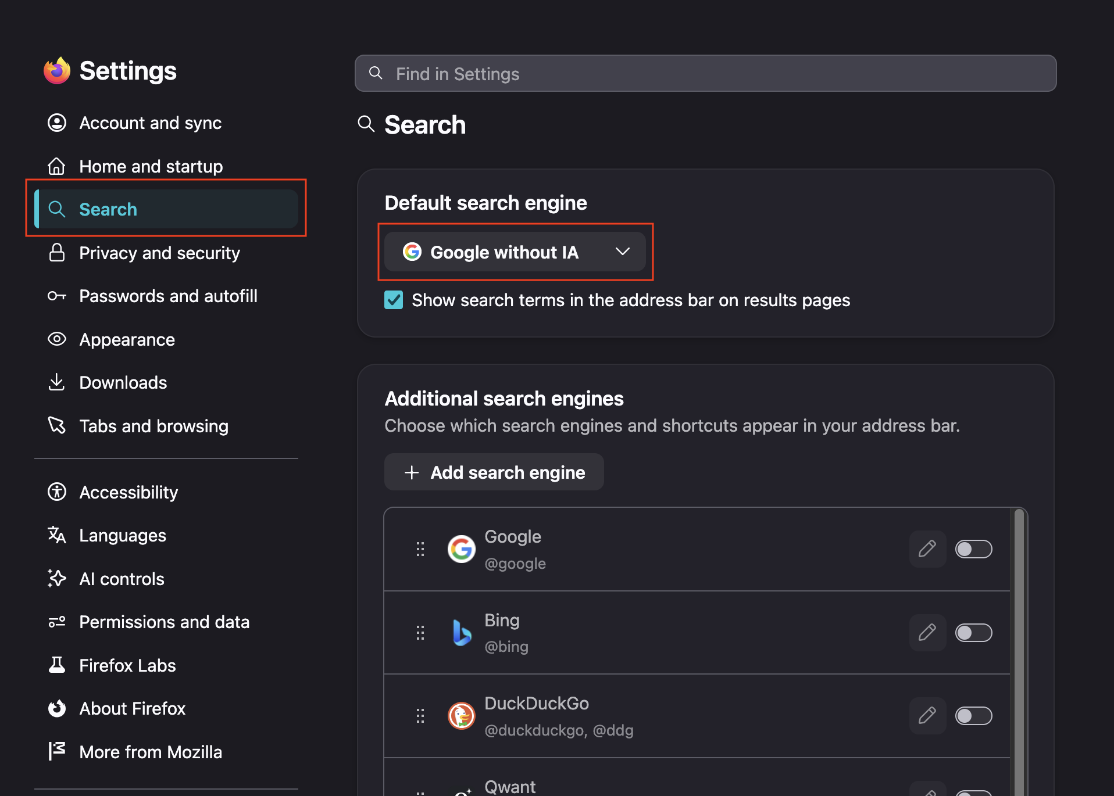
Task: Click the @google shortcut text
Action: (x=515, y=563)
